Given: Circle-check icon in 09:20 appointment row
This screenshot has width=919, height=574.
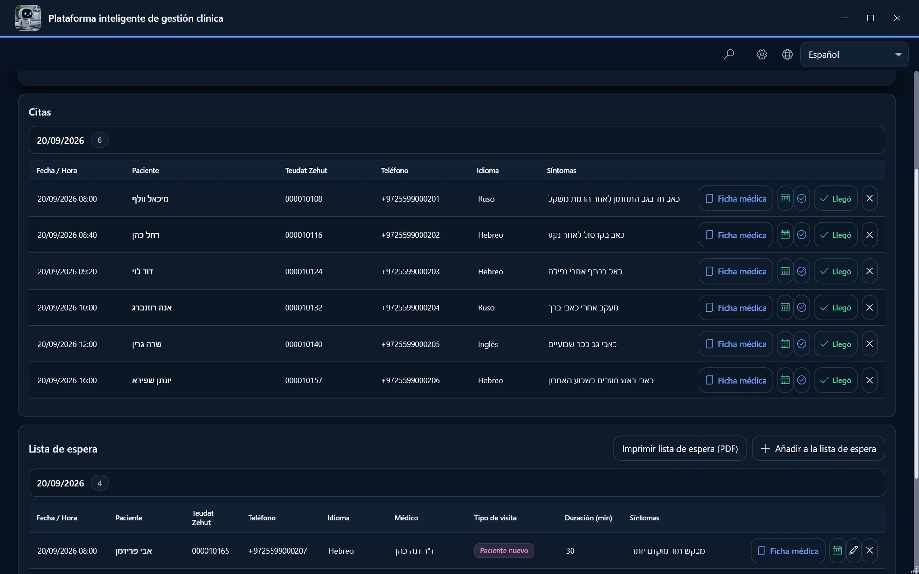Looking at the screenshot, I should click(x=802, y=271).
